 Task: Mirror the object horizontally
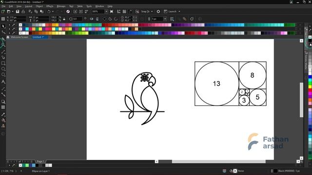tap(91, 19)
